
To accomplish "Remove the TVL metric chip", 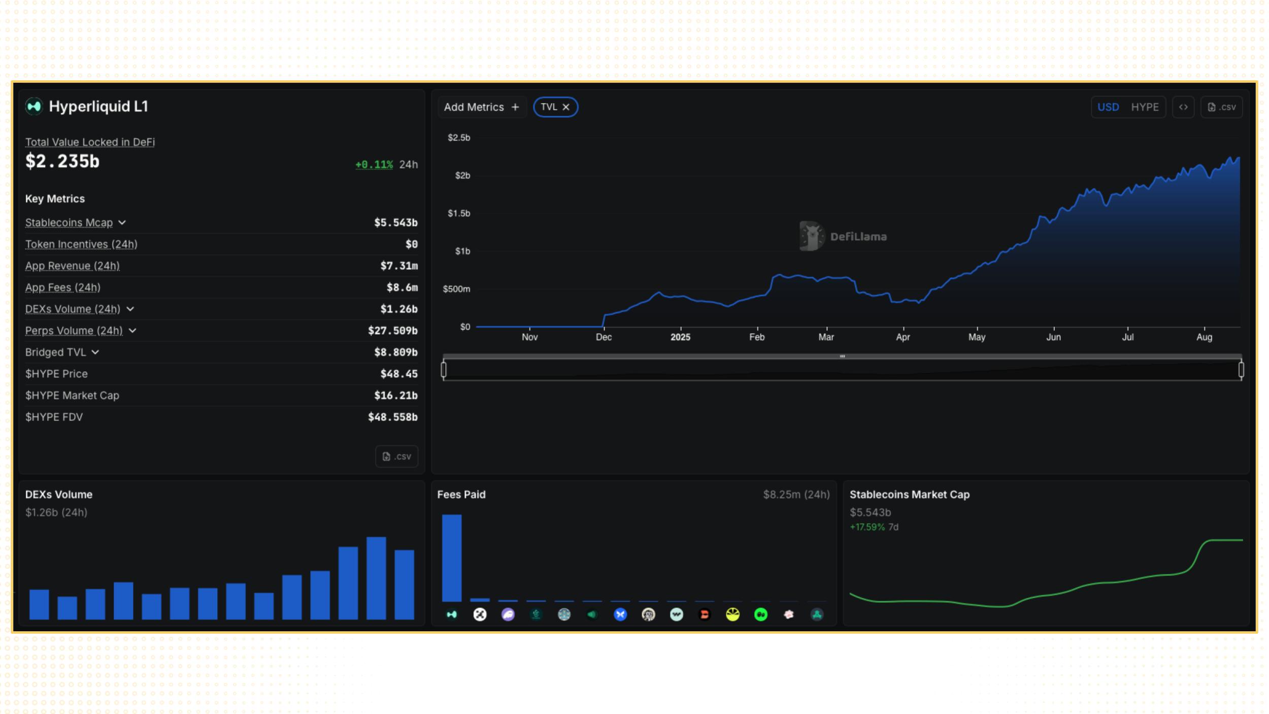I will point(566,107).
